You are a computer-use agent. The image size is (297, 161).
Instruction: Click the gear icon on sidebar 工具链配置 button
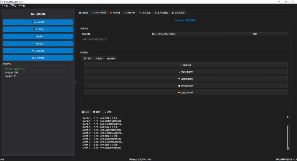[33, 51]
